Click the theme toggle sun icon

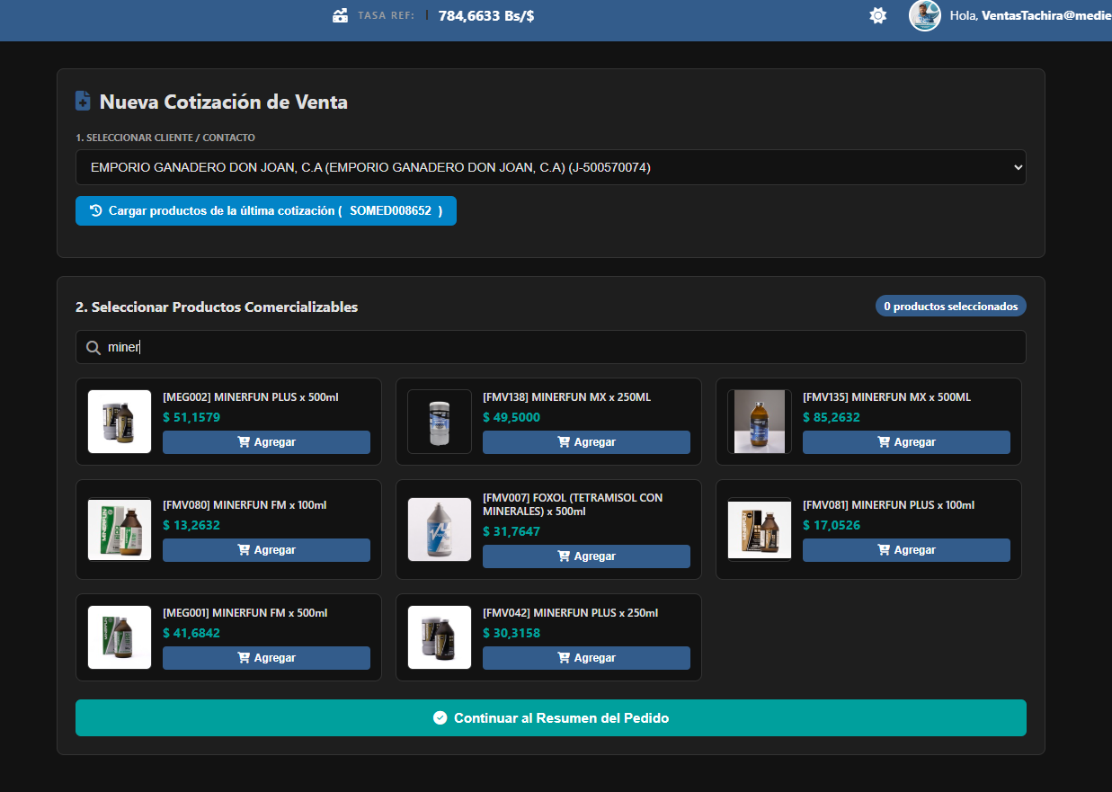point(878,15)
